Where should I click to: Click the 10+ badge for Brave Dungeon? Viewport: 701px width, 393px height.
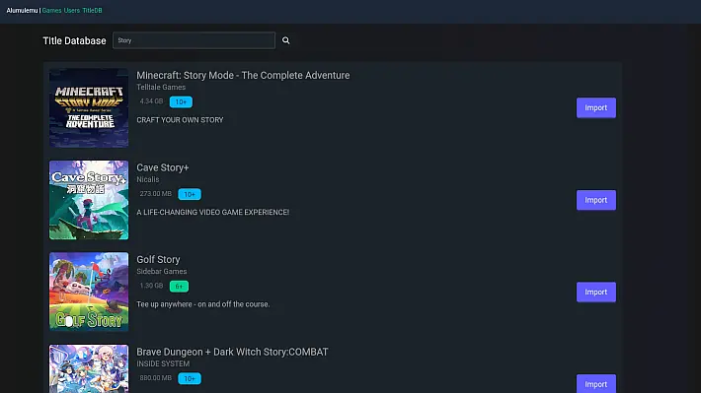190,379
